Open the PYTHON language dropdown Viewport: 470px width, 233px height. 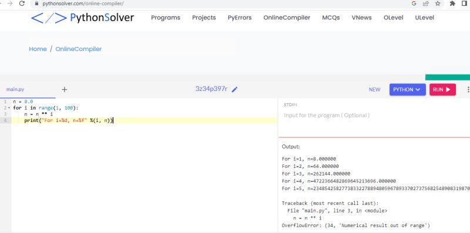click(x=407, y=90)
